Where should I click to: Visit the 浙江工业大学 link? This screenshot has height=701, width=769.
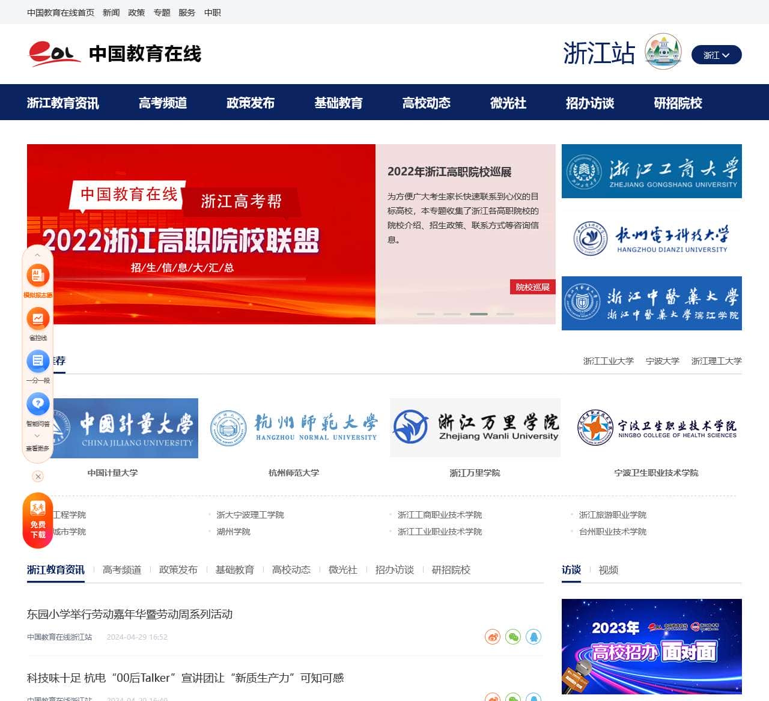[609, 361]
